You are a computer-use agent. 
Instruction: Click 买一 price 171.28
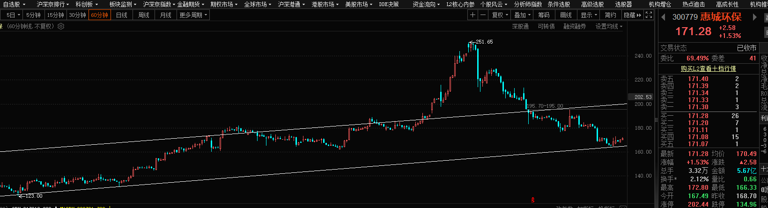(698, 116)
